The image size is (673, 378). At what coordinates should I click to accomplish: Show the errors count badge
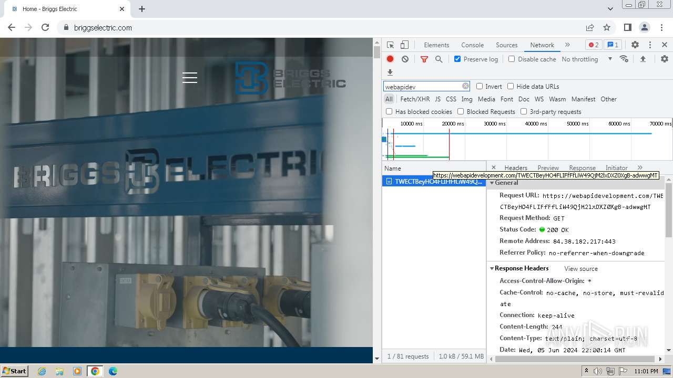click(594, 45)
